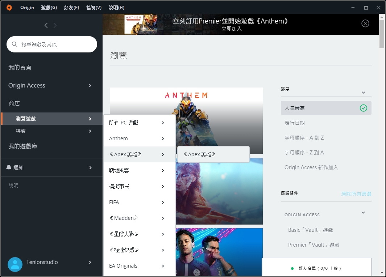The height and width of the screenshot is (277, 386).
Task: Open the Battlefield game tile
Action: [219, 191]
